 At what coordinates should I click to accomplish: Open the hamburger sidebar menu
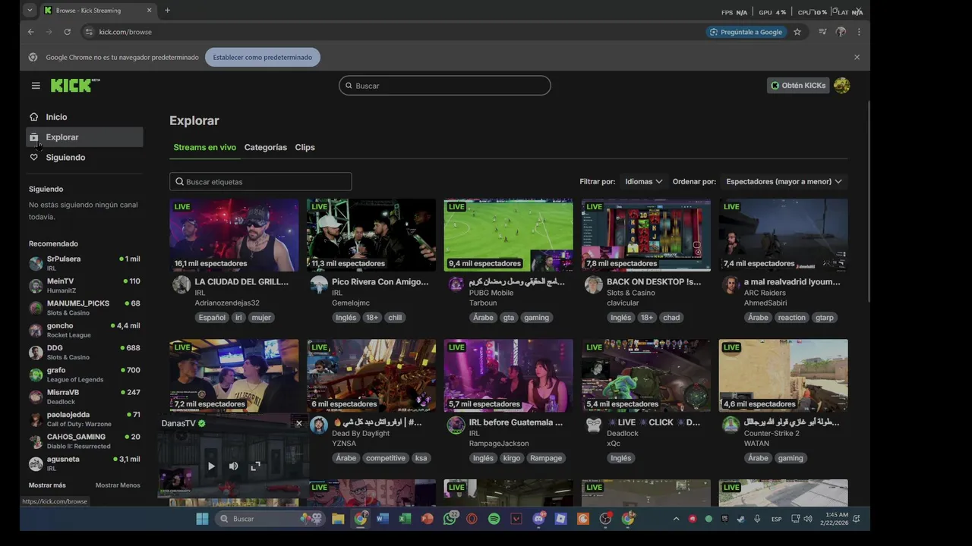(x=36, y=86)
